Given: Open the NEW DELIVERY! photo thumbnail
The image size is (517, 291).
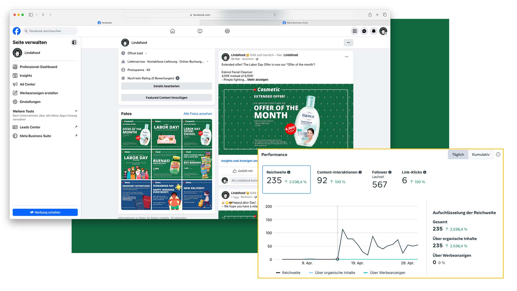Looking at the screenshot, I should click(197, 195).
